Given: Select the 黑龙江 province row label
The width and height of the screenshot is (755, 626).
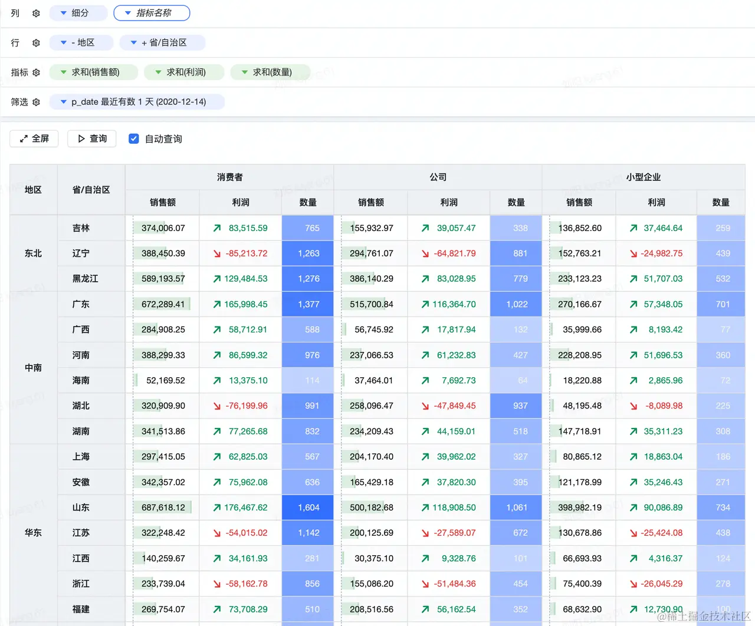Looking at the screenshot, I should 91,279.
